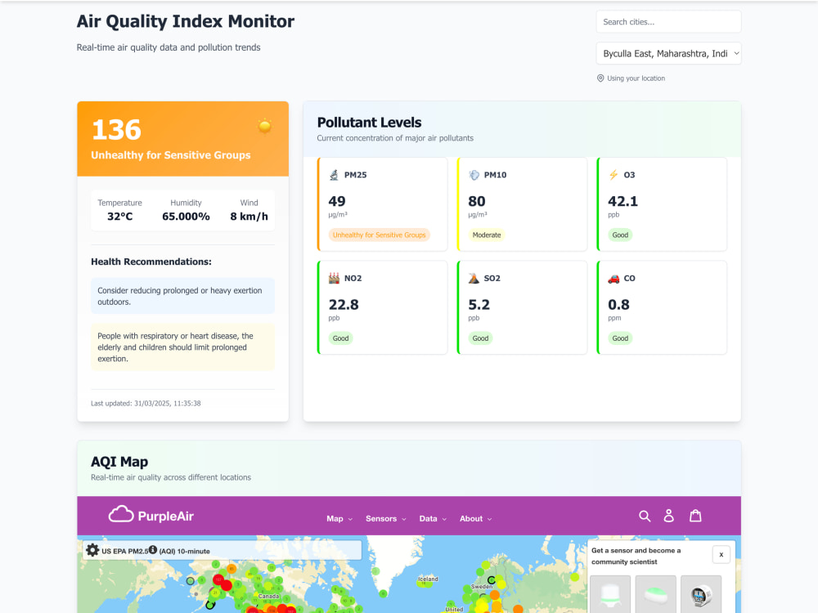Click the Last updated timestamp

(146, 404)
